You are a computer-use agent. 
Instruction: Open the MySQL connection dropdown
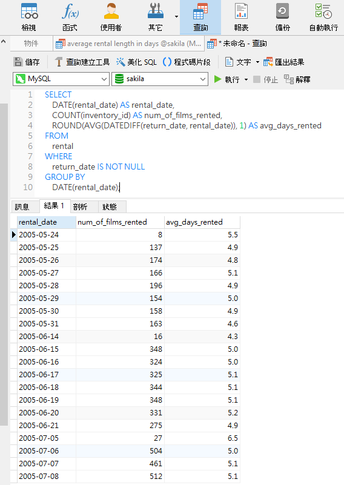pos(61,79)
